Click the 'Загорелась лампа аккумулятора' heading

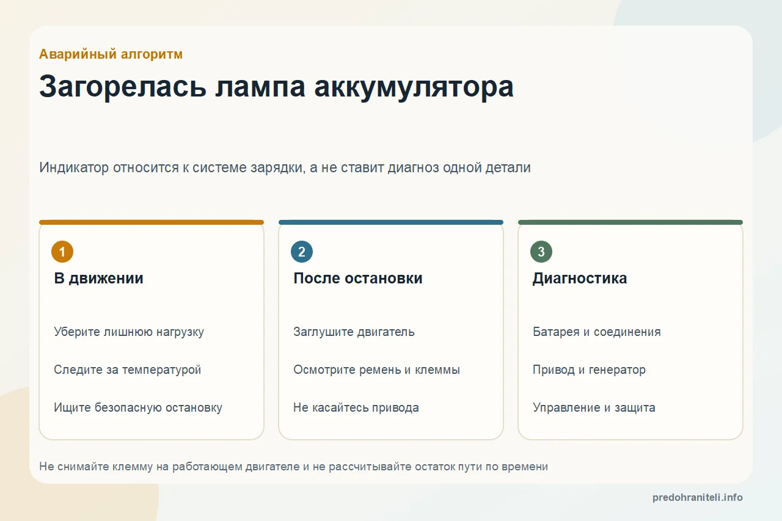tap(276, 87)
